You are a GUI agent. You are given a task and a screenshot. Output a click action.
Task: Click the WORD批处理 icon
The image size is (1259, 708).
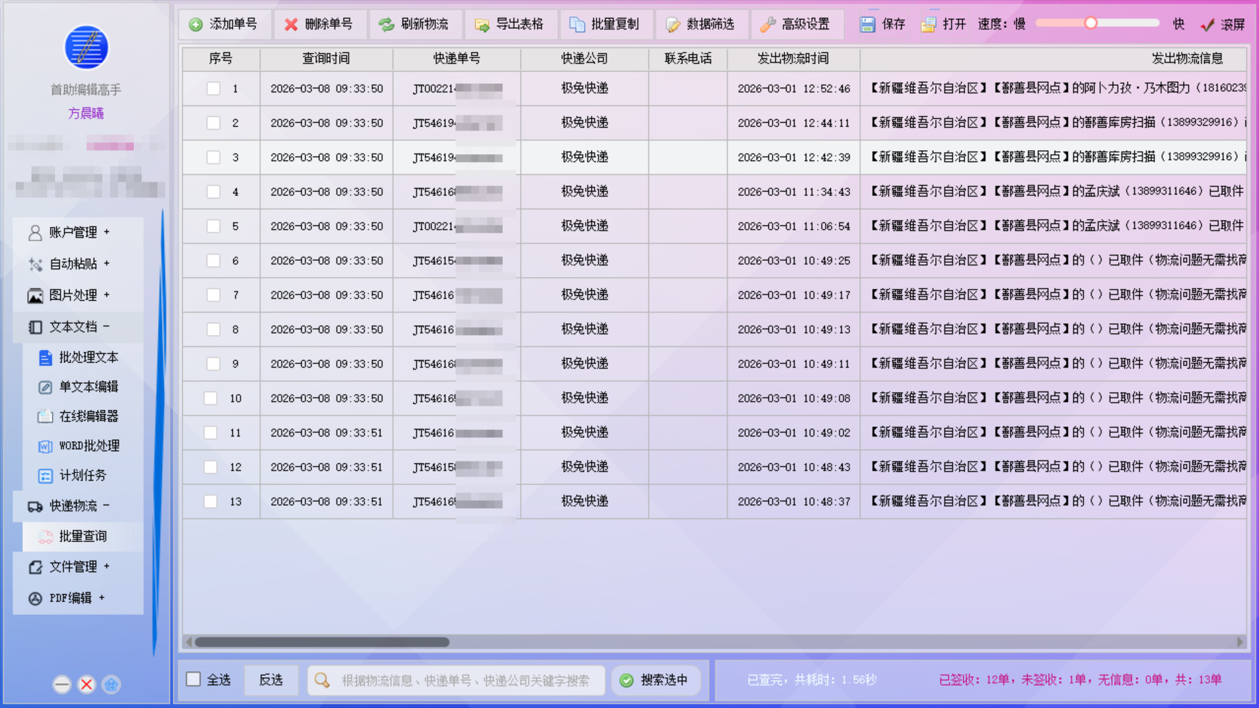(45, 446)
